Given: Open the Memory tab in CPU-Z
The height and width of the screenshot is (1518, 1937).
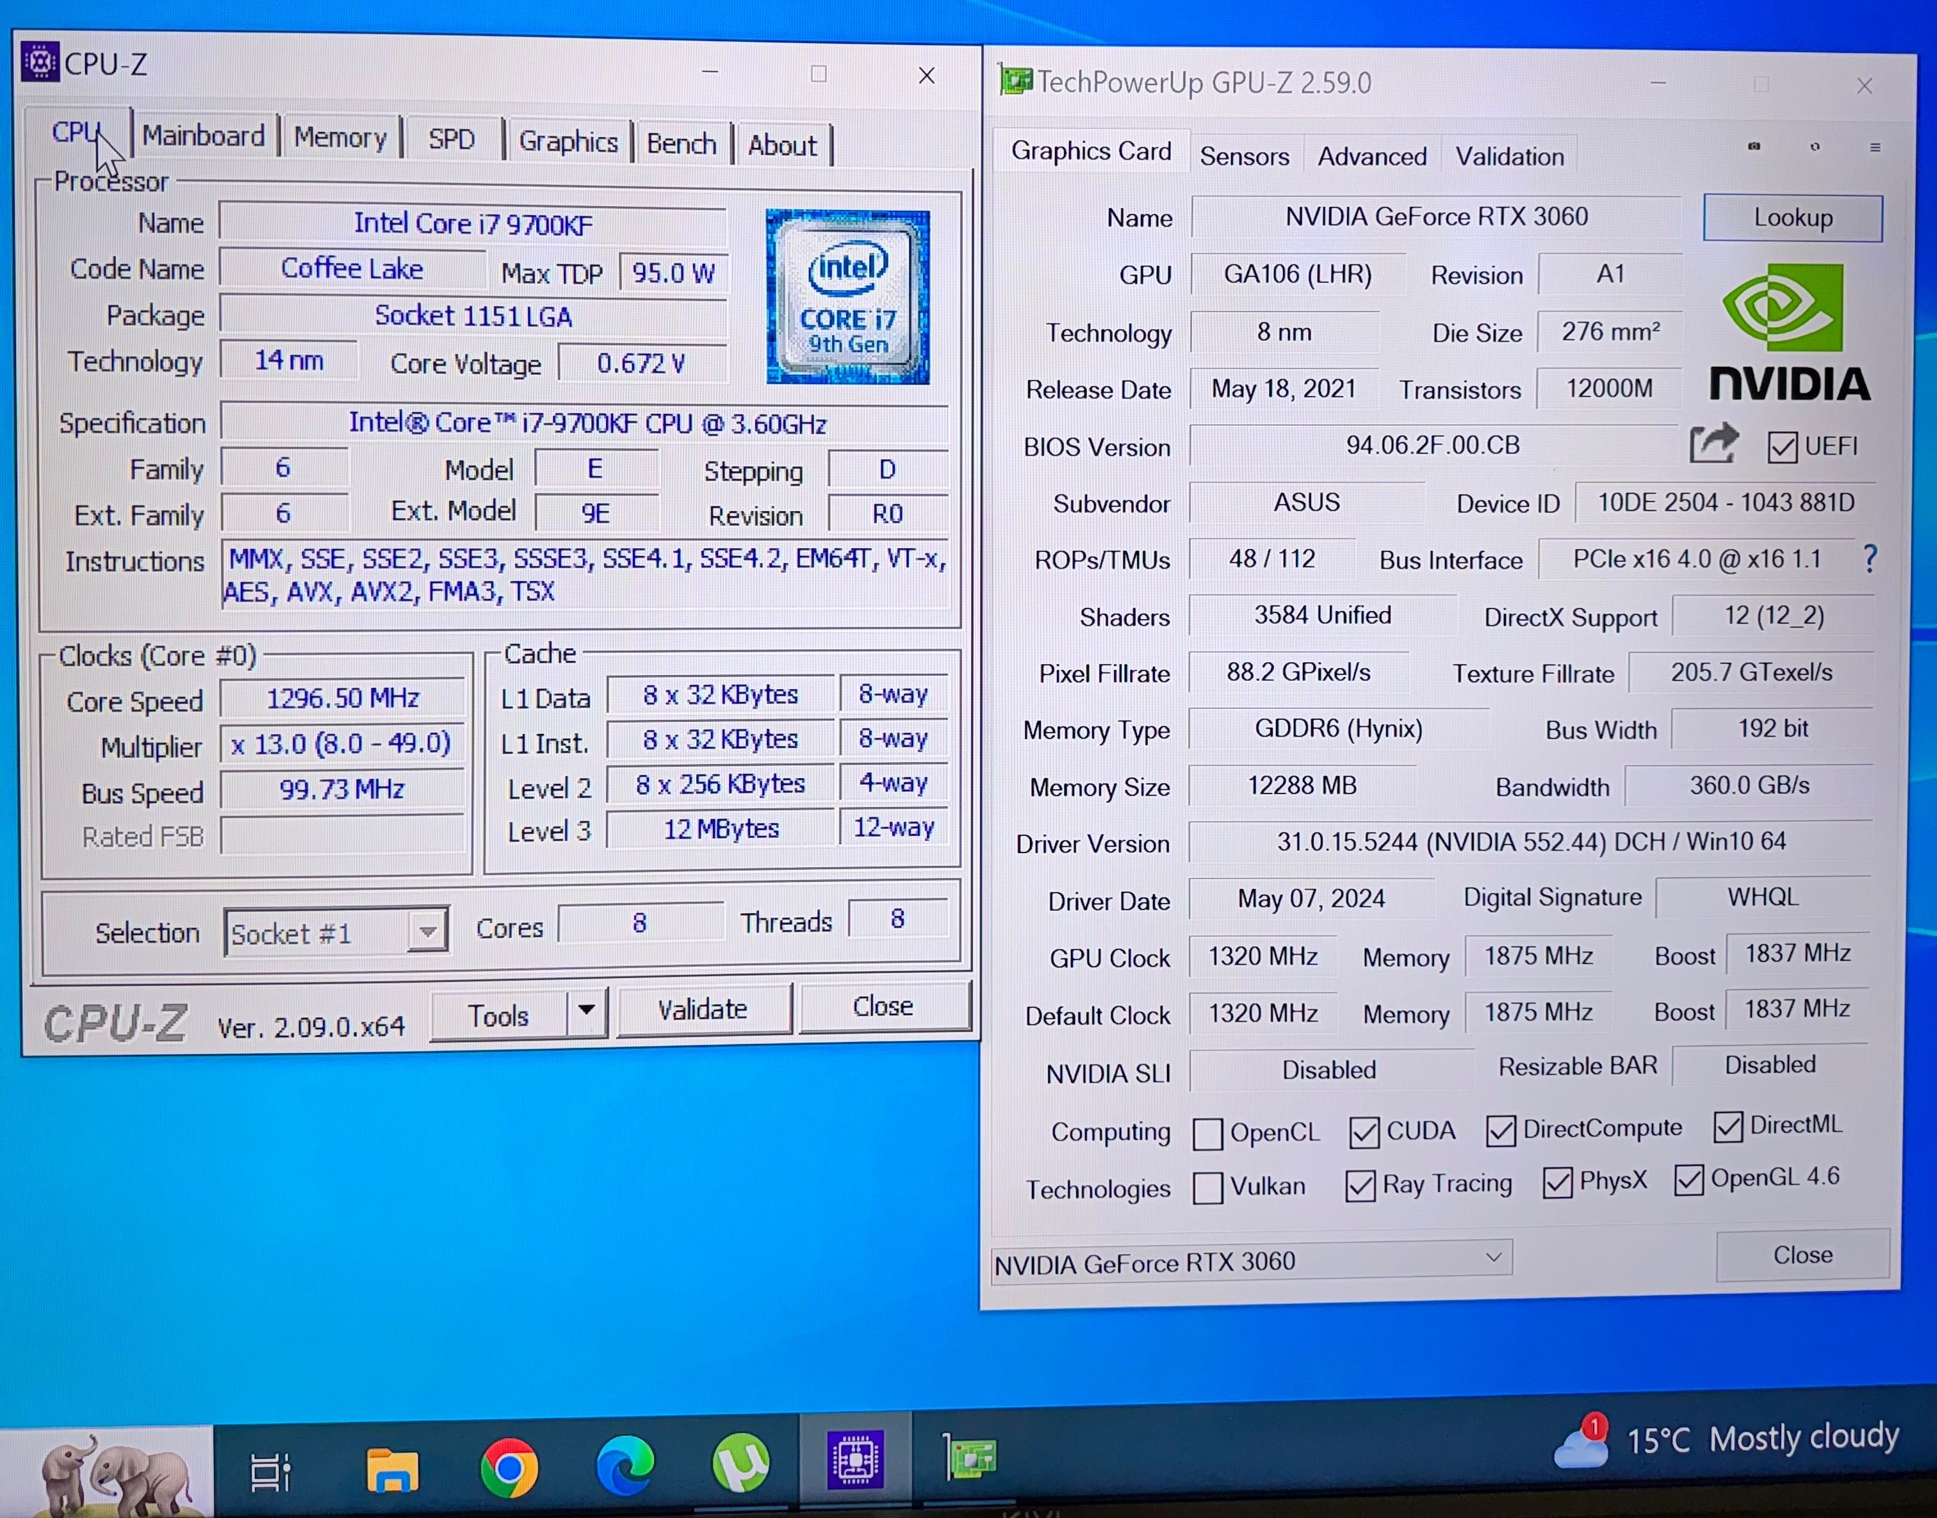Looking at the screenshot, I should click(341, 138).
